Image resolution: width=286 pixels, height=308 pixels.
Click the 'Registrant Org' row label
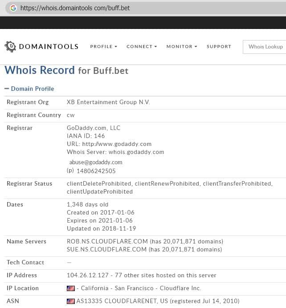coord(28,102)
